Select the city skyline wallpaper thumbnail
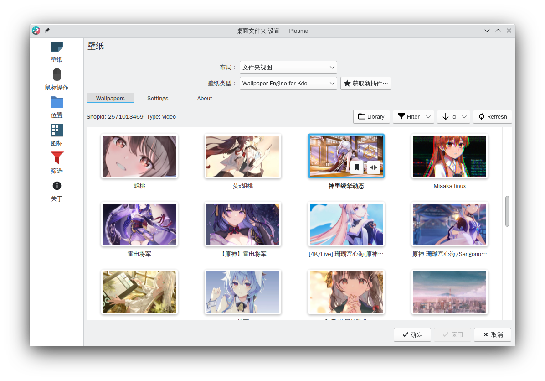Viewport: 545px width, 381px height. pyautogui.click(x=449, y=292)
